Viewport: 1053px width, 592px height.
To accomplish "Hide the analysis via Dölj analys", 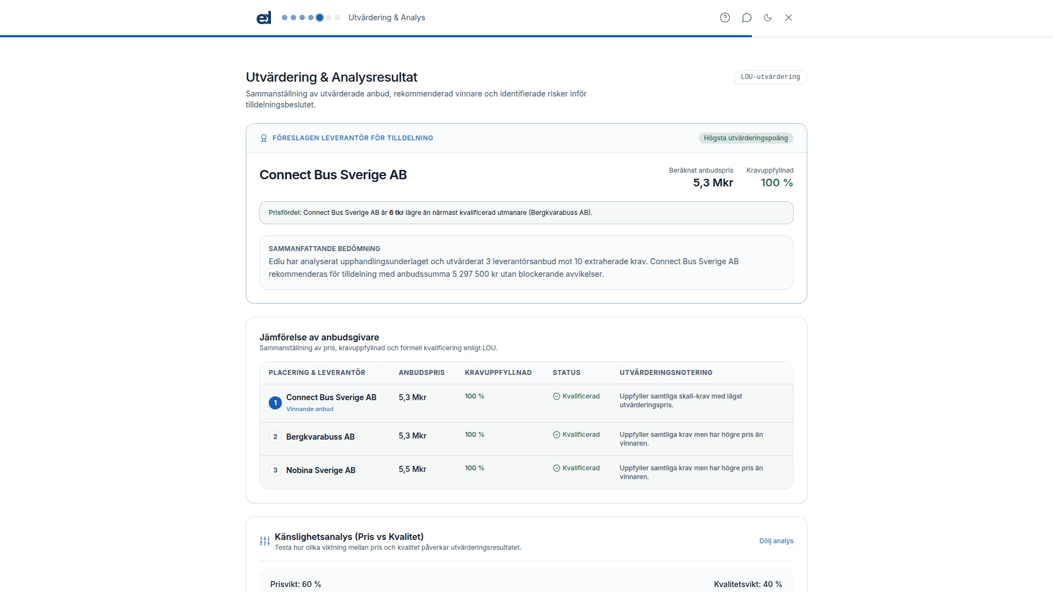I will (776, 541).
